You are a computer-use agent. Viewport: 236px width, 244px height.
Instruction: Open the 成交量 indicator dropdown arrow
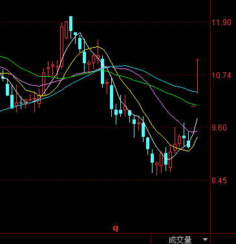pyautogui.click(x=205, y=239)
